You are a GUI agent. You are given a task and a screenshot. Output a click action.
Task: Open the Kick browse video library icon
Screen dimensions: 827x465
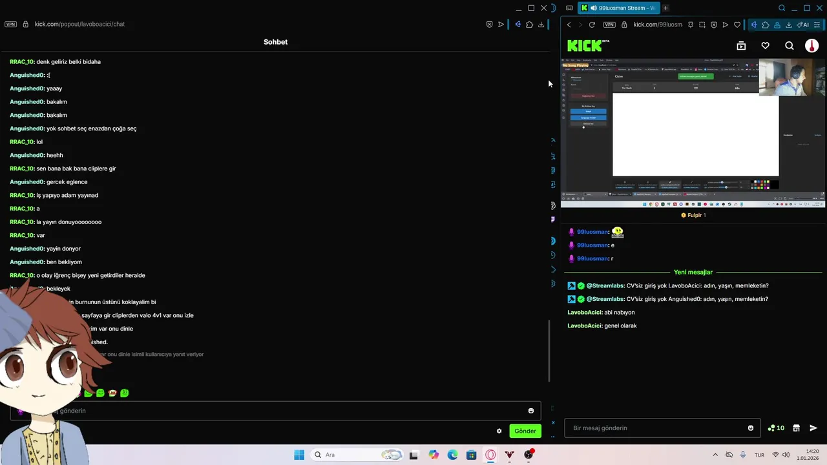[741, 46]
